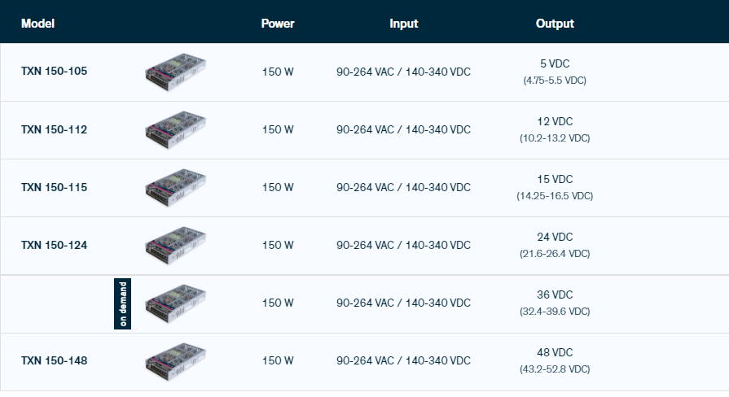This screenshot has width=729, height=397.
Task: Click the (14.25-16.5 VDC) range text
Action: coord(555,196)
